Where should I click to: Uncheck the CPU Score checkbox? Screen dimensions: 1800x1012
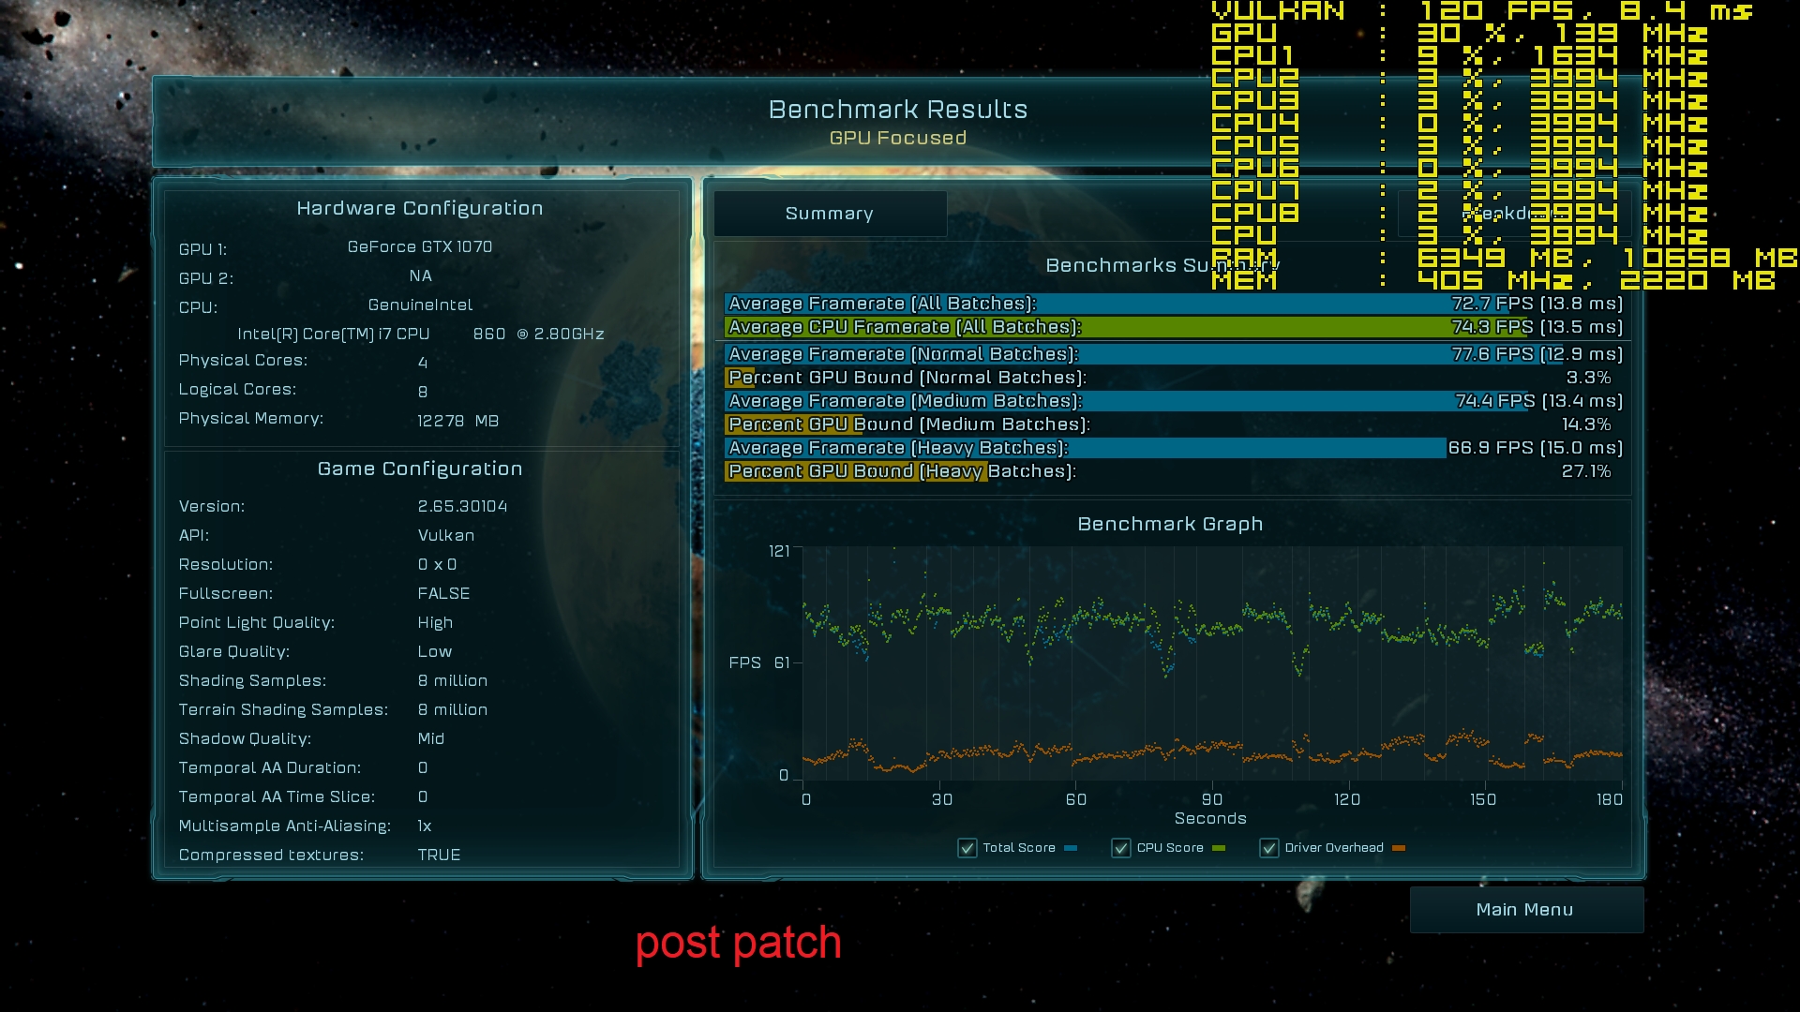pos(1121,848)
